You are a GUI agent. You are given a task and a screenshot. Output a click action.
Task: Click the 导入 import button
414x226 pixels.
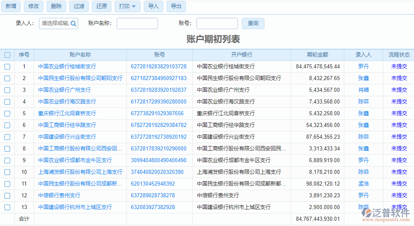[x=153, y=6]
